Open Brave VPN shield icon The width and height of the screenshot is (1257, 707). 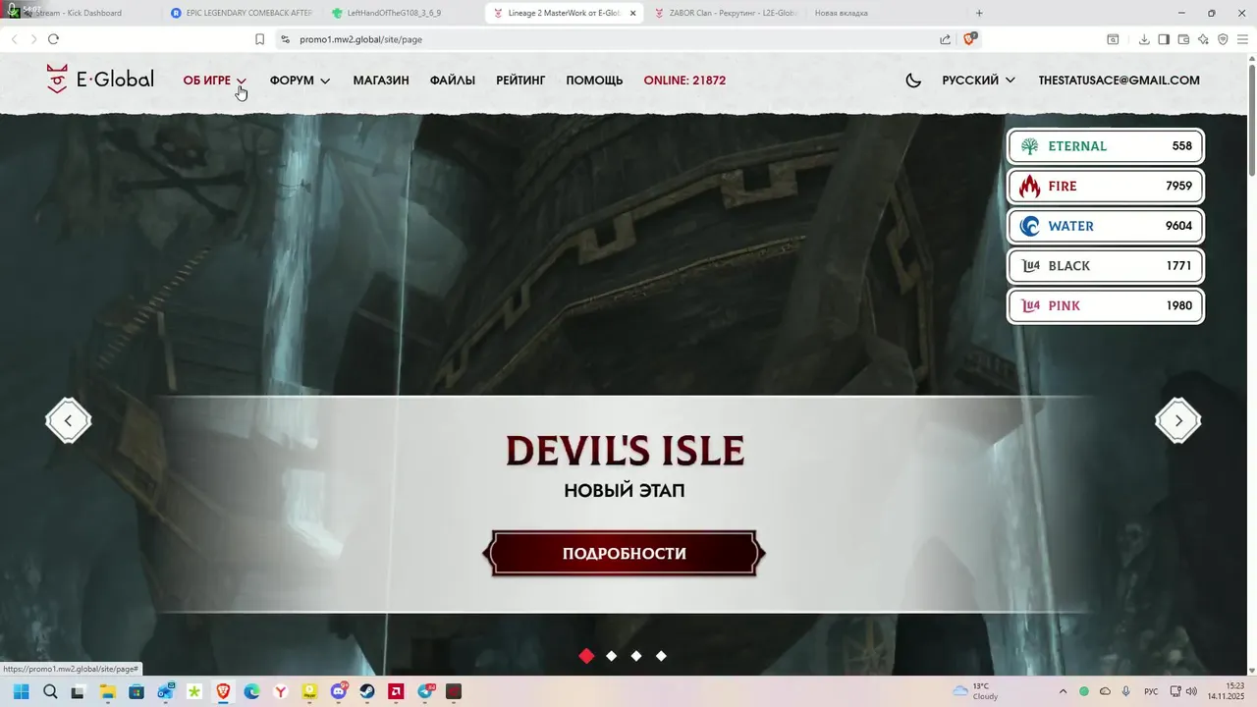[1223, 39]
